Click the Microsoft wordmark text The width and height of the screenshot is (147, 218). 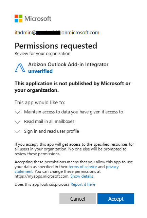[x=38, y=19]
